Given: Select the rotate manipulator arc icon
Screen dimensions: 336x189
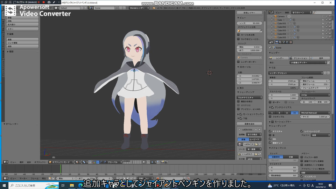Looking at the screenshot, I should click(101, 162).
